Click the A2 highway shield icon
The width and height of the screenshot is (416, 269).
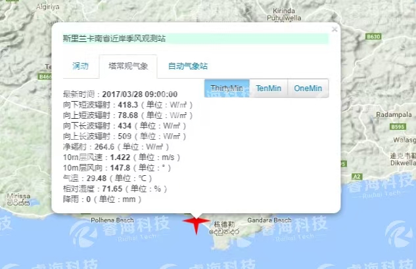pyautogui.click(x=356, y=177)
